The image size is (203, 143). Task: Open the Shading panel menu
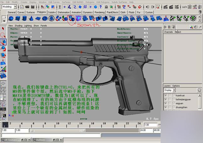pyautogui.click(x=19, y=26)
